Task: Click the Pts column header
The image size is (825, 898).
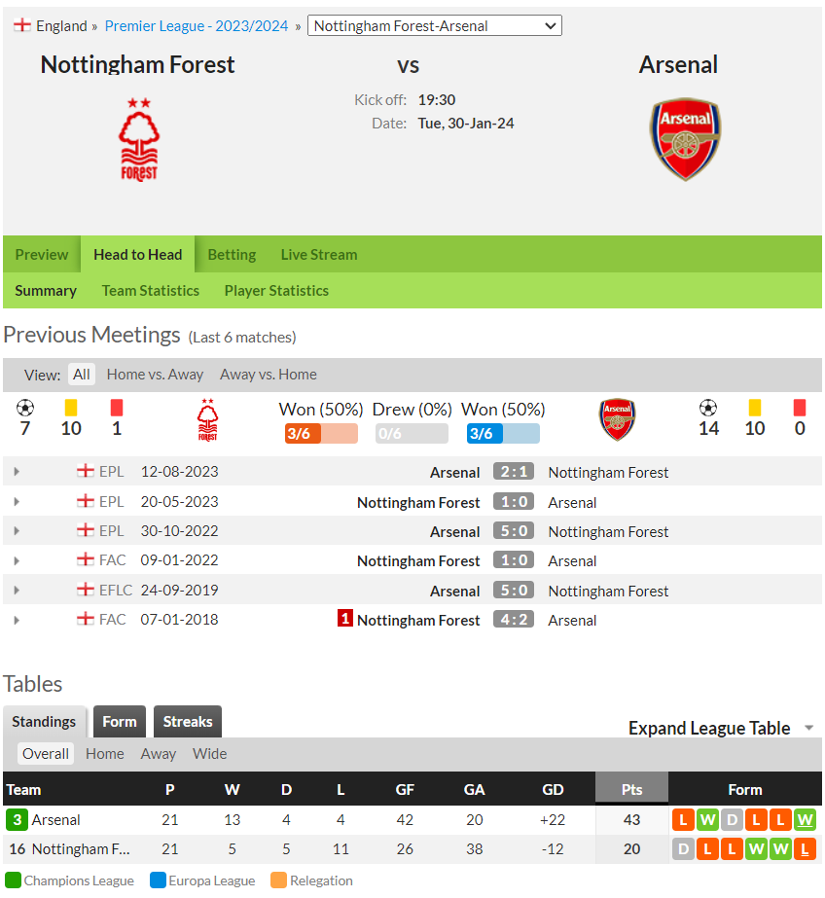Action: click(x=631, y=789)
